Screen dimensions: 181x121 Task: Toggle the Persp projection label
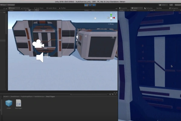pos(111,24)
